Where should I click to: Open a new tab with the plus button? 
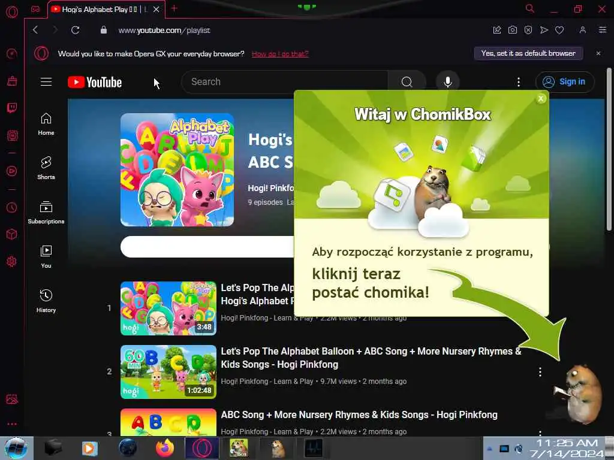pos(174,8)
